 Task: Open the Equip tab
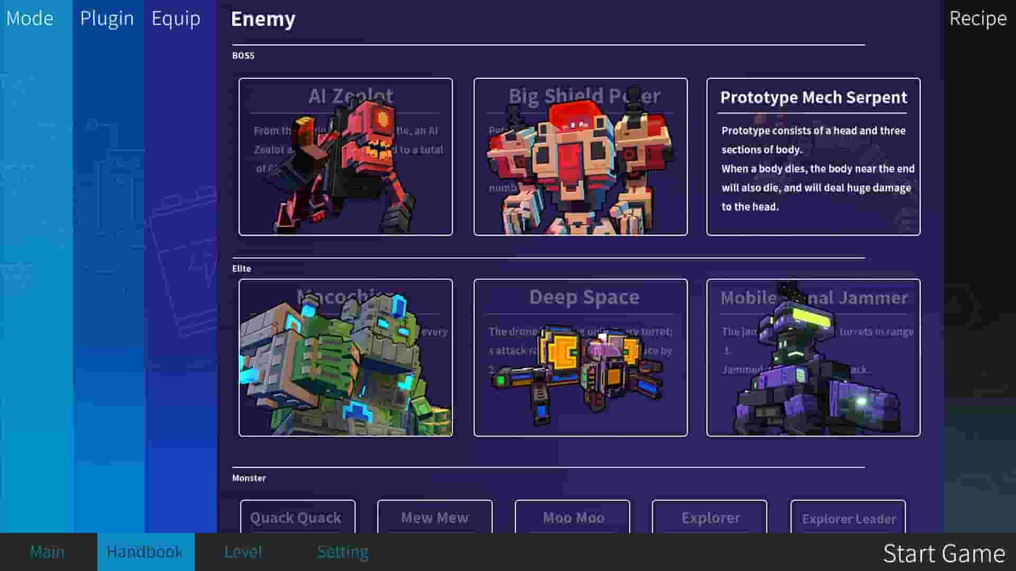tap(176, 19)
